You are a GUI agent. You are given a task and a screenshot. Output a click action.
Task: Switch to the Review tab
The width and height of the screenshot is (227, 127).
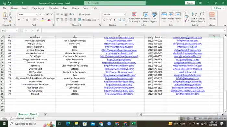click(76, 8)
